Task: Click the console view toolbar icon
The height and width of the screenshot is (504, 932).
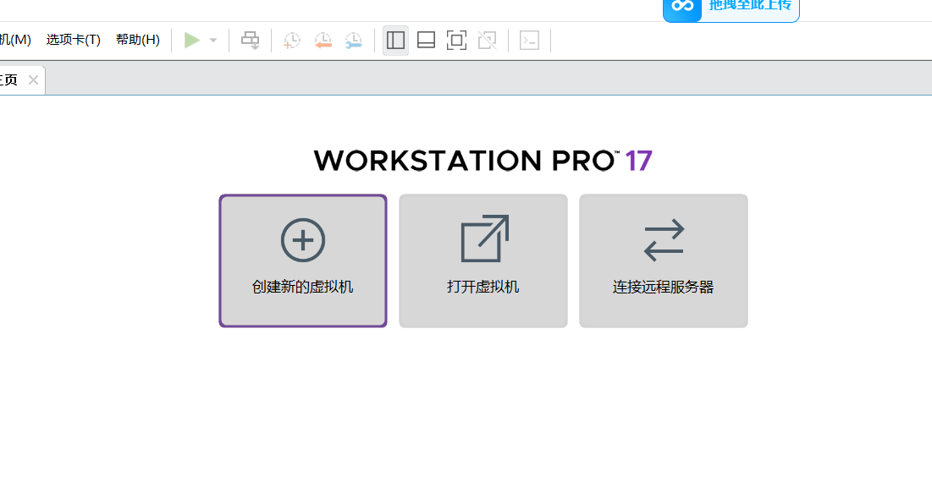Action: [529, 41]
